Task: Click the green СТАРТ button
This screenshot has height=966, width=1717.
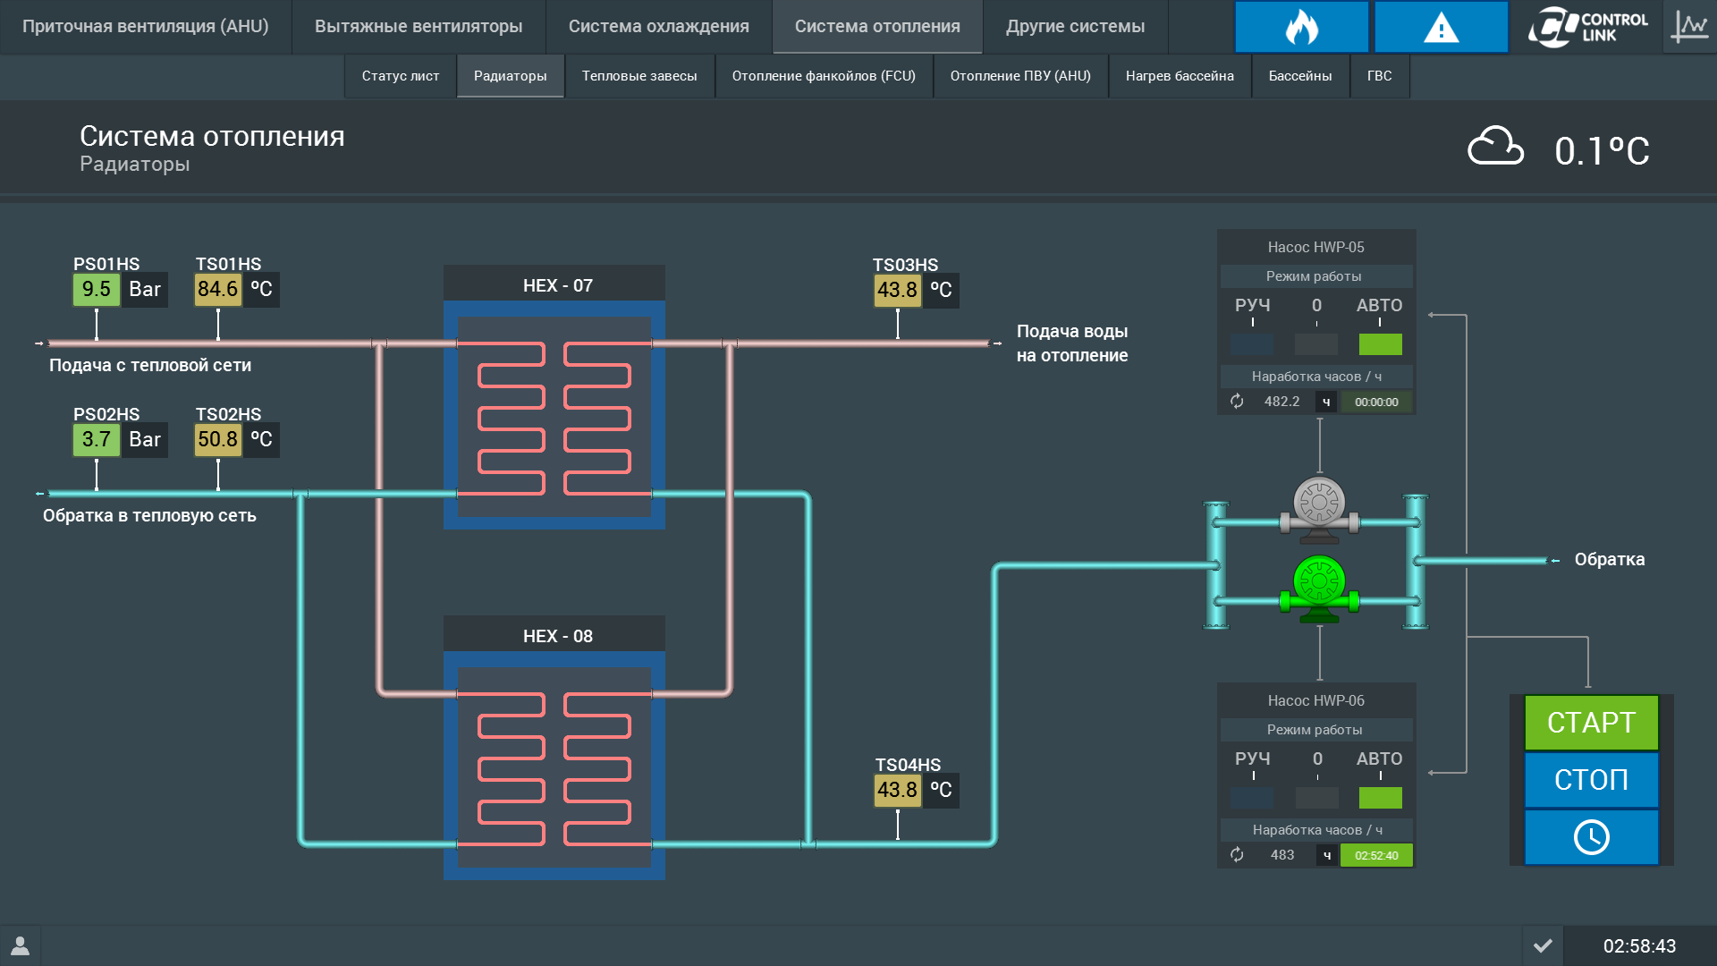Action: [x=1591, y=723]
